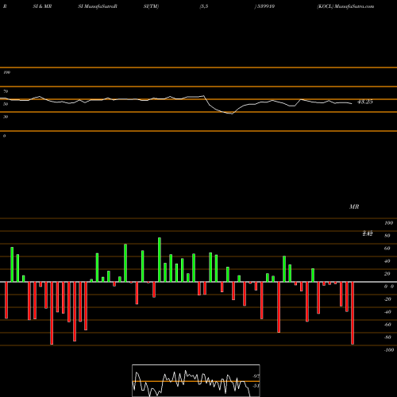Click the RSI axis label 70

point(6,91)
